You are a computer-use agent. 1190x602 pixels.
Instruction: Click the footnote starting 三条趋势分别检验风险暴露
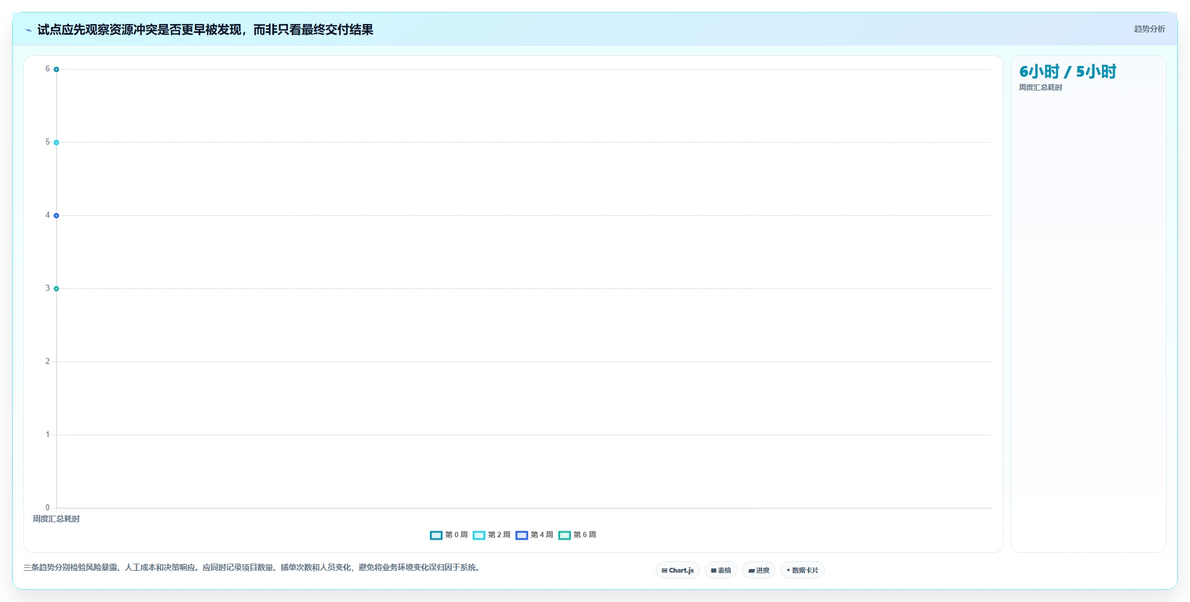(x=252, y=567)
